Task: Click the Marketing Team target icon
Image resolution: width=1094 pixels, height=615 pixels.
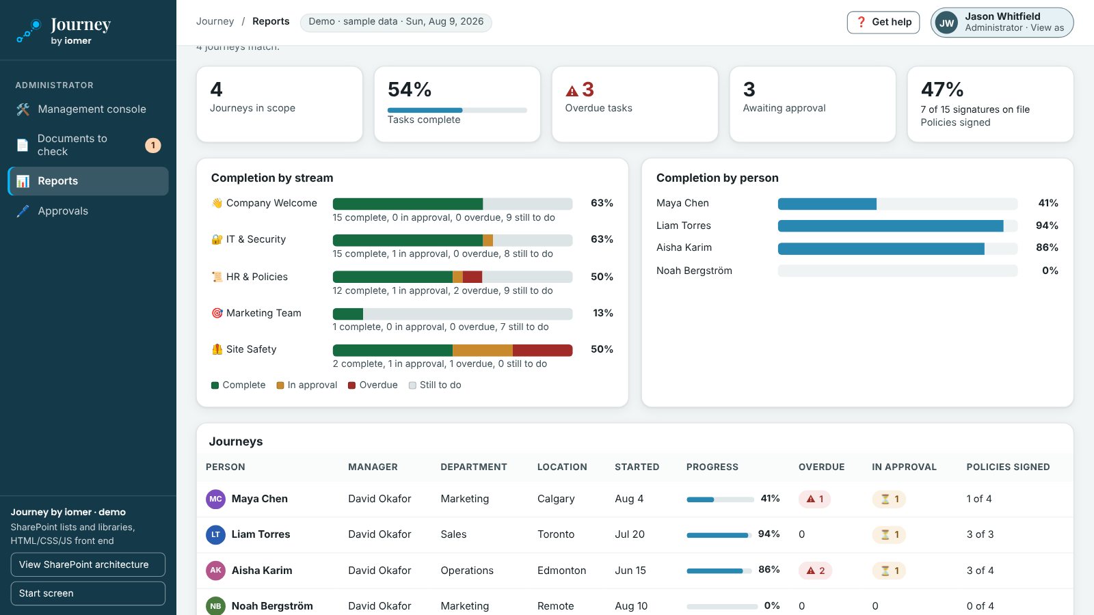Action: (x=217, y=313)
